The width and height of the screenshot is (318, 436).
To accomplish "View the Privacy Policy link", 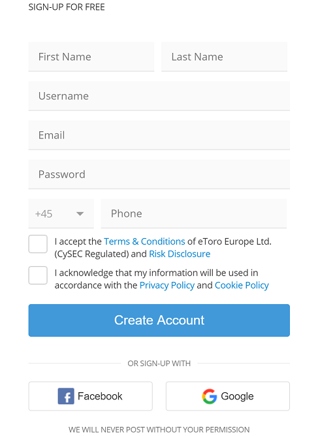I will 167,285.
